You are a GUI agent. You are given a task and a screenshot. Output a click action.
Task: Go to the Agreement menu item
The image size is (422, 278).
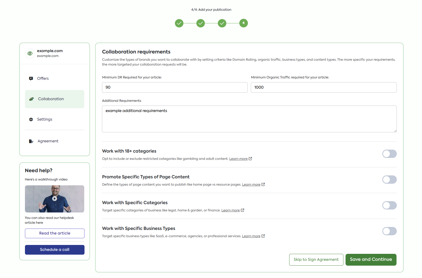pos(48,141)
